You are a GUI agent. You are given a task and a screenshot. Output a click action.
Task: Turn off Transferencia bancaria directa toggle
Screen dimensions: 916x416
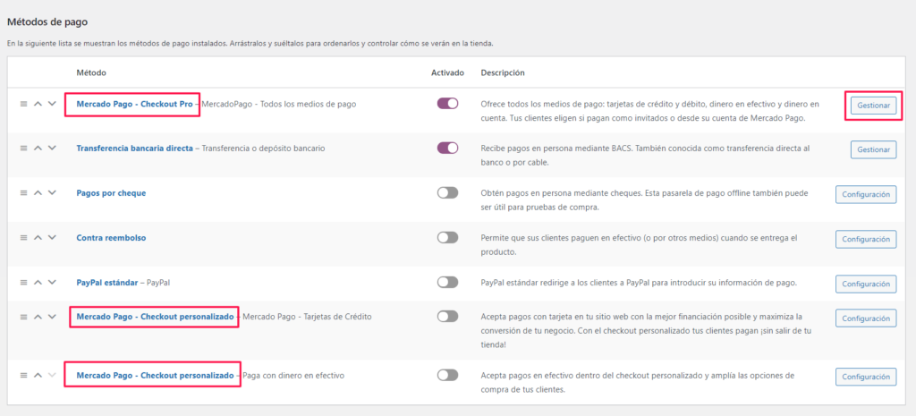[447, 148]
